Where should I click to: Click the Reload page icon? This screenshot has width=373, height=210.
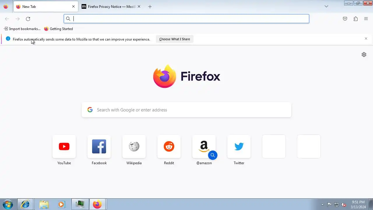point(28,19)
